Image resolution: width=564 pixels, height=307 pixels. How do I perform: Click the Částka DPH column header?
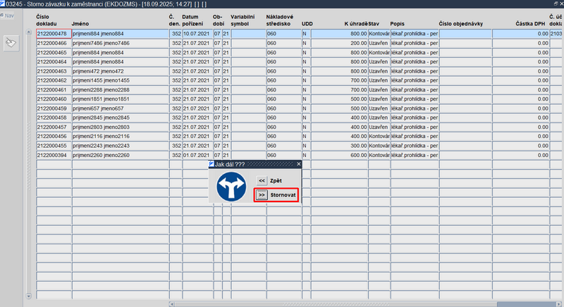pyautogui.click(x=530, y=24)
